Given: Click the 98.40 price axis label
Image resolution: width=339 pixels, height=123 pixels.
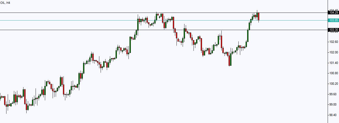Looking at the screenshot, I should point(334,115).
